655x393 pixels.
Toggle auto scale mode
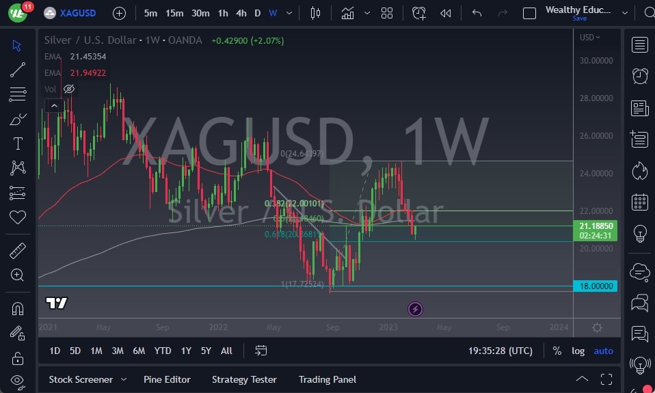click(x=604, y=351)
